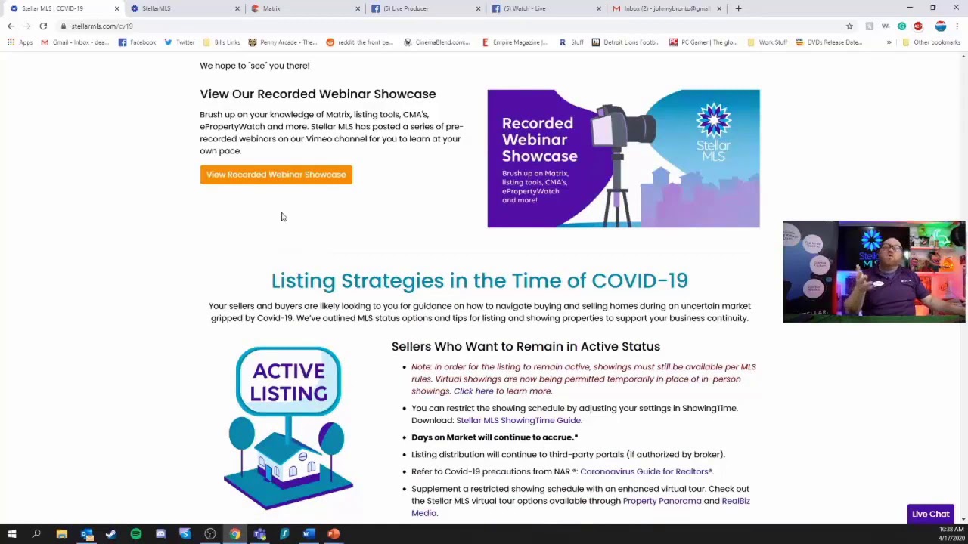Open the Chrome three-dot menu

pos(957,26)
